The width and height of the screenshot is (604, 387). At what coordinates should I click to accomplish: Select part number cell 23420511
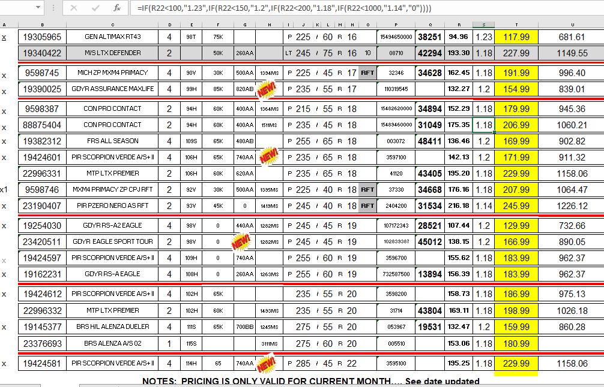[x=43, y=242]
